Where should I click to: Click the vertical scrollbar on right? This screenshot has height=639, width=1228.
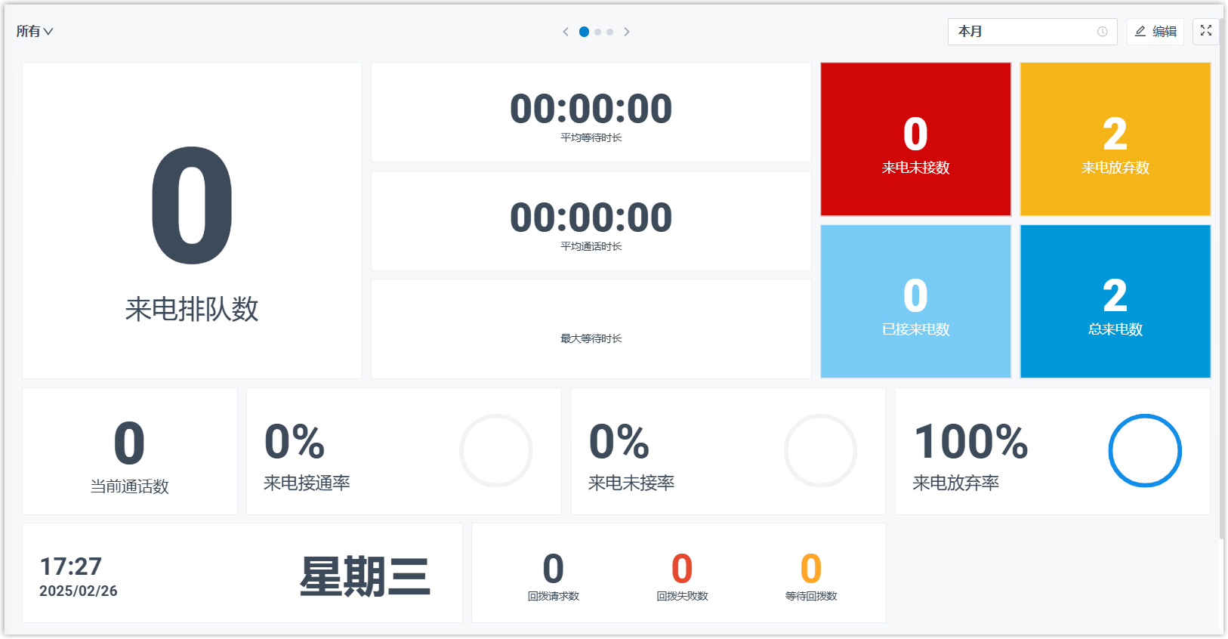(1223, 287)
